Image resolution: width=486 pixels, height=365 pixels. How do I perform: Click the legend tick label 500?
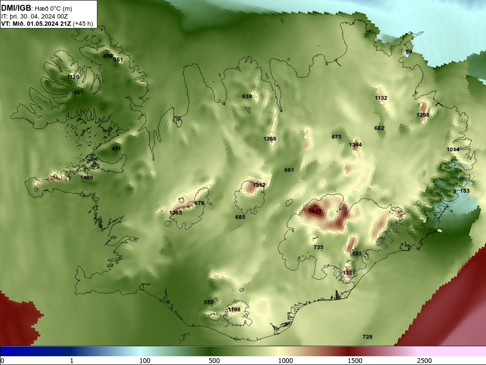click(x=214, y=360)
